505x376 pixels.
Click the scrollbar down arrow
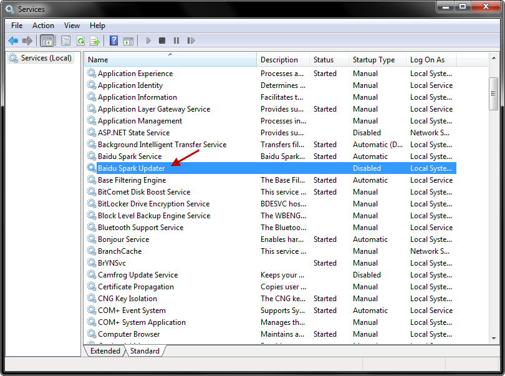494,339
